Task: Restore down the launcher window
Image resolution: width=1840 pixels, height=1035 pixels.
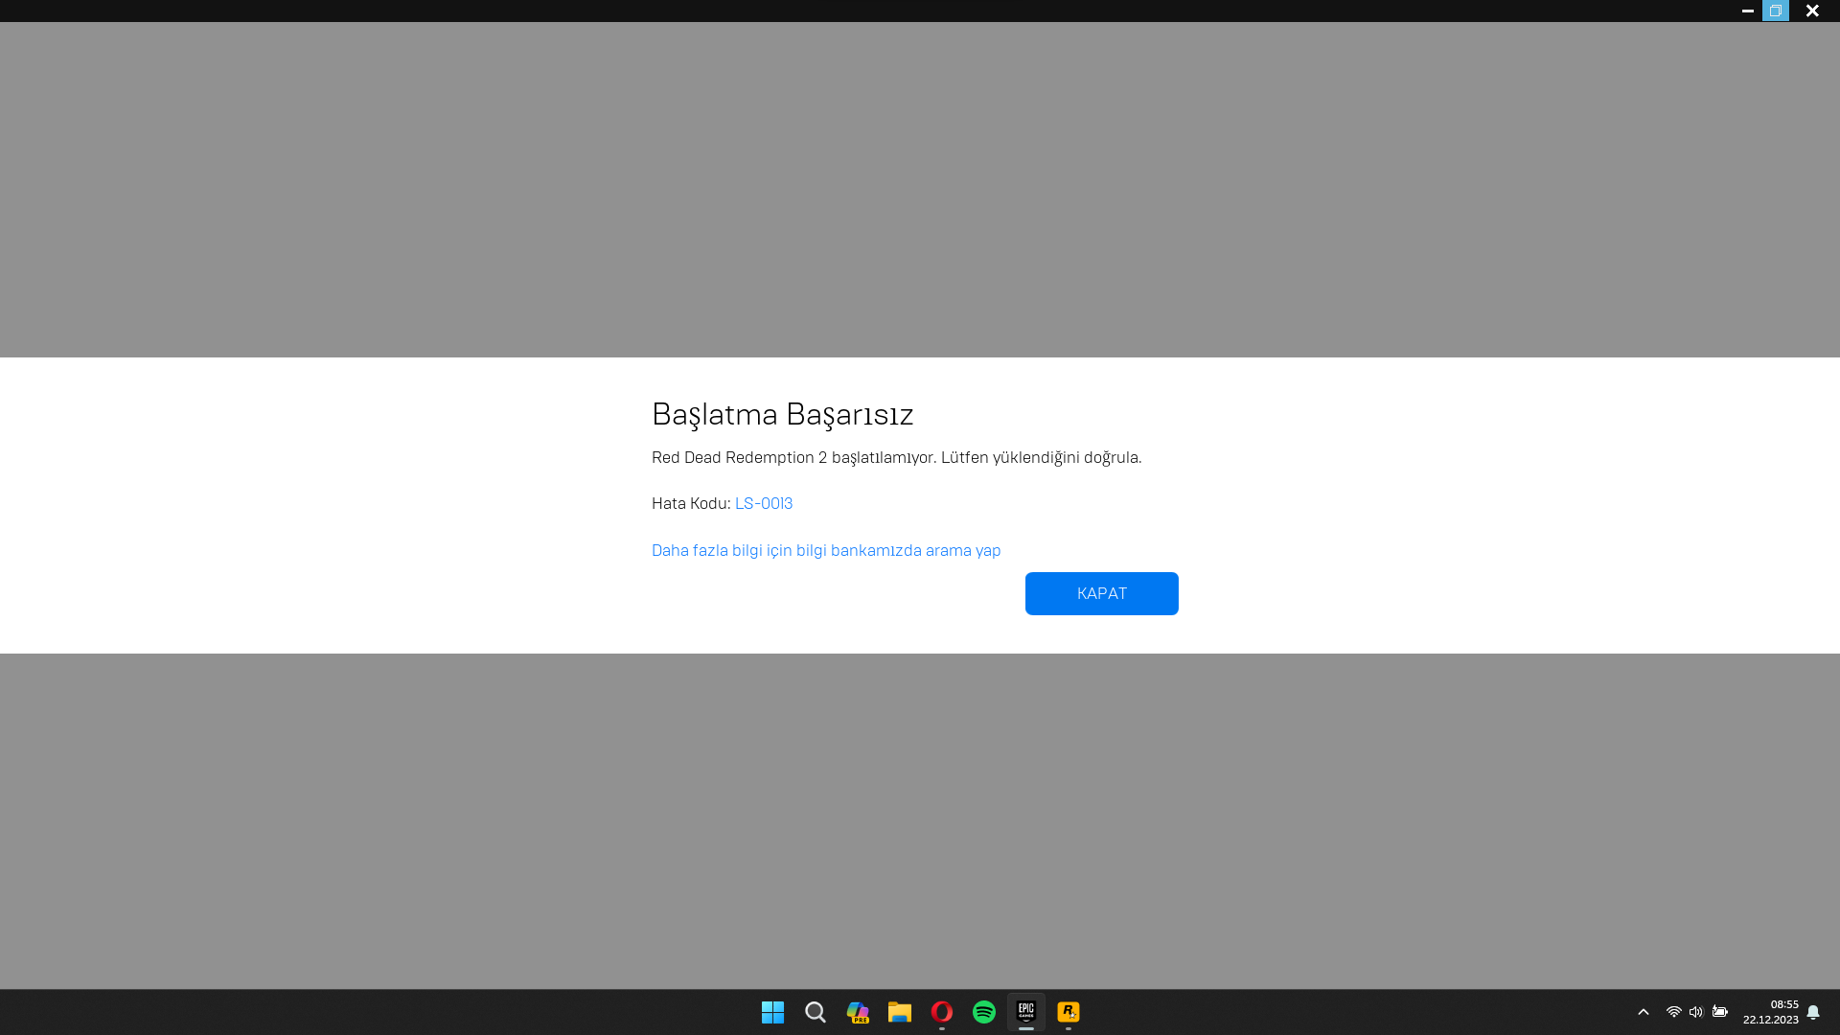Action: 1775,11
